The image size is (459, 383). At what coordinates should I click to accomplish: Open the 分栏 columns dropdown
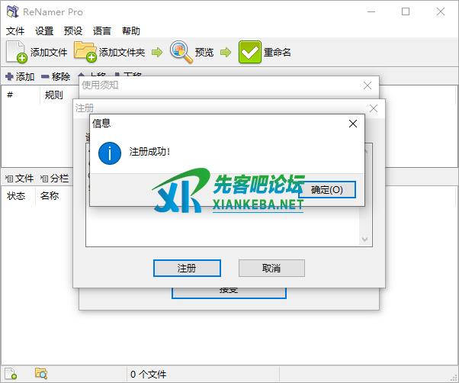click(55, 178)
